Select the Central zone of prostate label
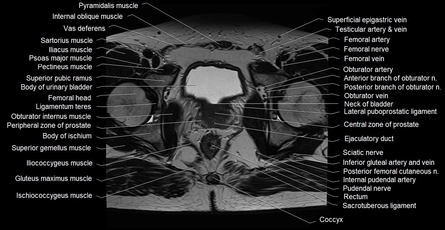The width and height of the screenshot is (445, 230). (381, 124)
